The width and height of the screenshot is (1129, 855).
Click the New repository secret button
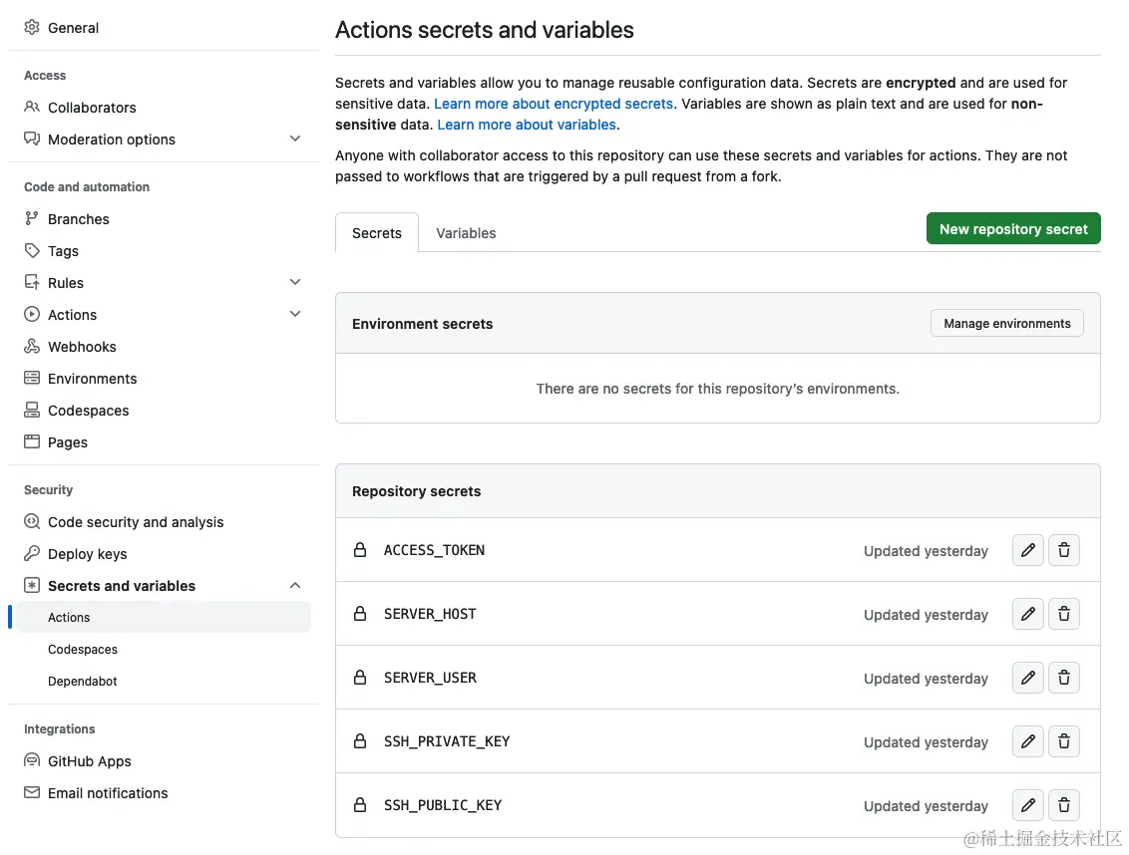(x=1013, y=229)
